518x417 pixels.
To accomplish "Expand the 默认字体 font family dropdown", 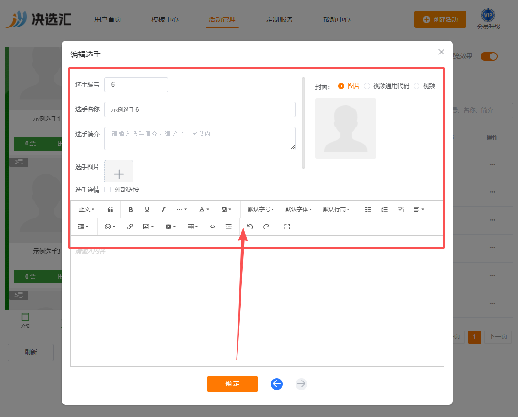I will (298, 209).
